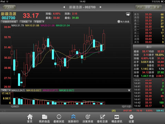The height and width of the screenshot is (124, 165).
Task: Tap the battery indicator in status bar
Action: [163, 1]
